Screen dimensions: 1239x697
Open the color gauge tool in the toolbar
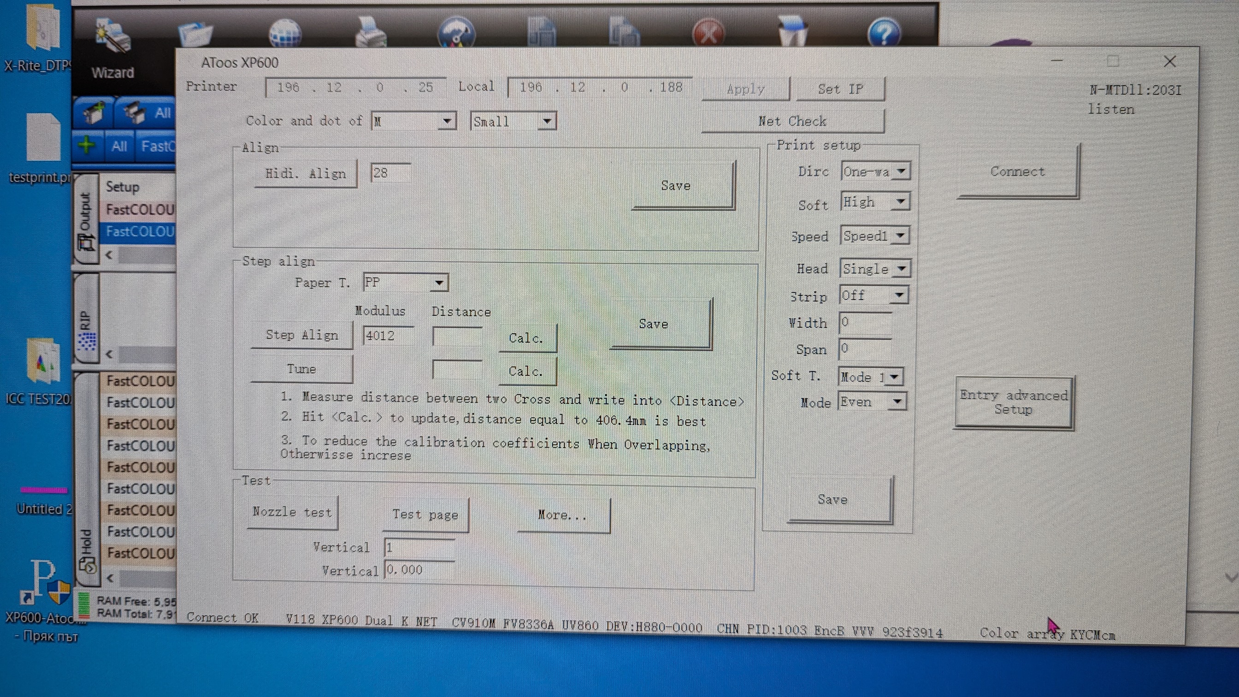(x=456, y=32)
